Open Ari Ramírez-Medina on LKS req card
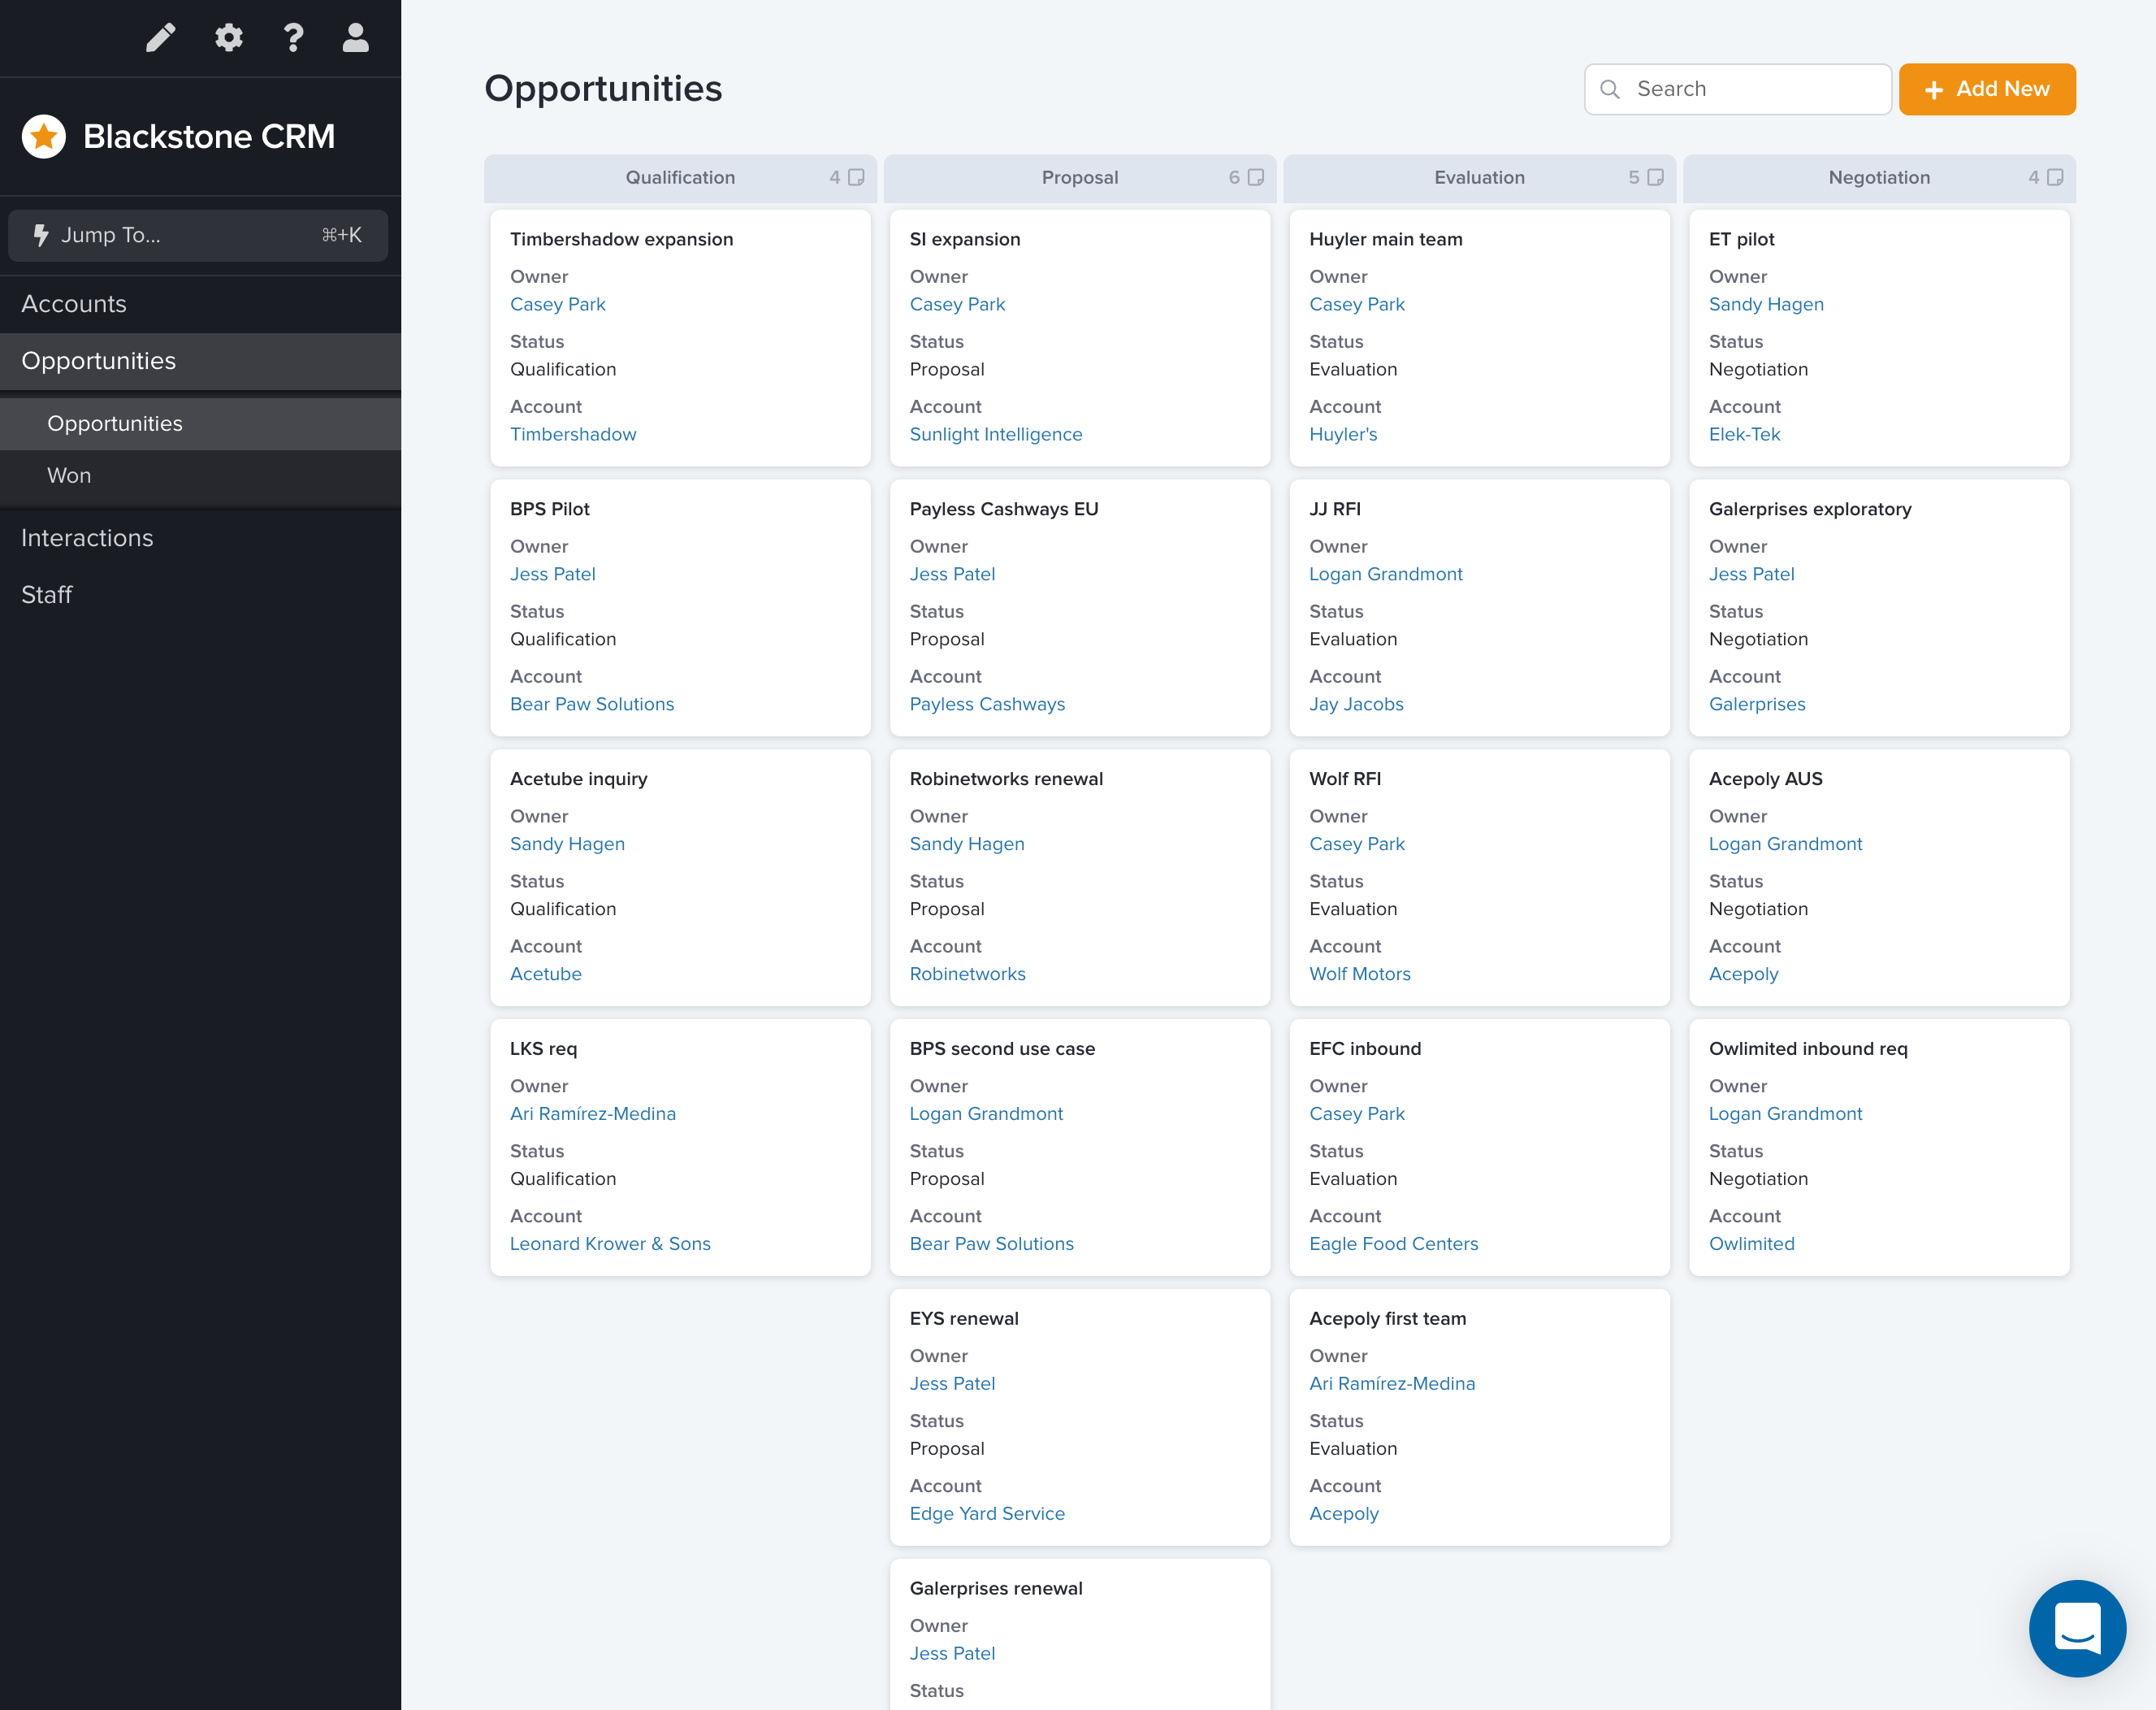The width and height of the screenshot is (2156, 1710). click(593, 1113)
